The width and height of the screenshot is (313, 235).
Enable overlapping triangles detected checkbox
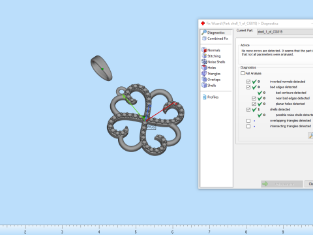coord(248,121)
